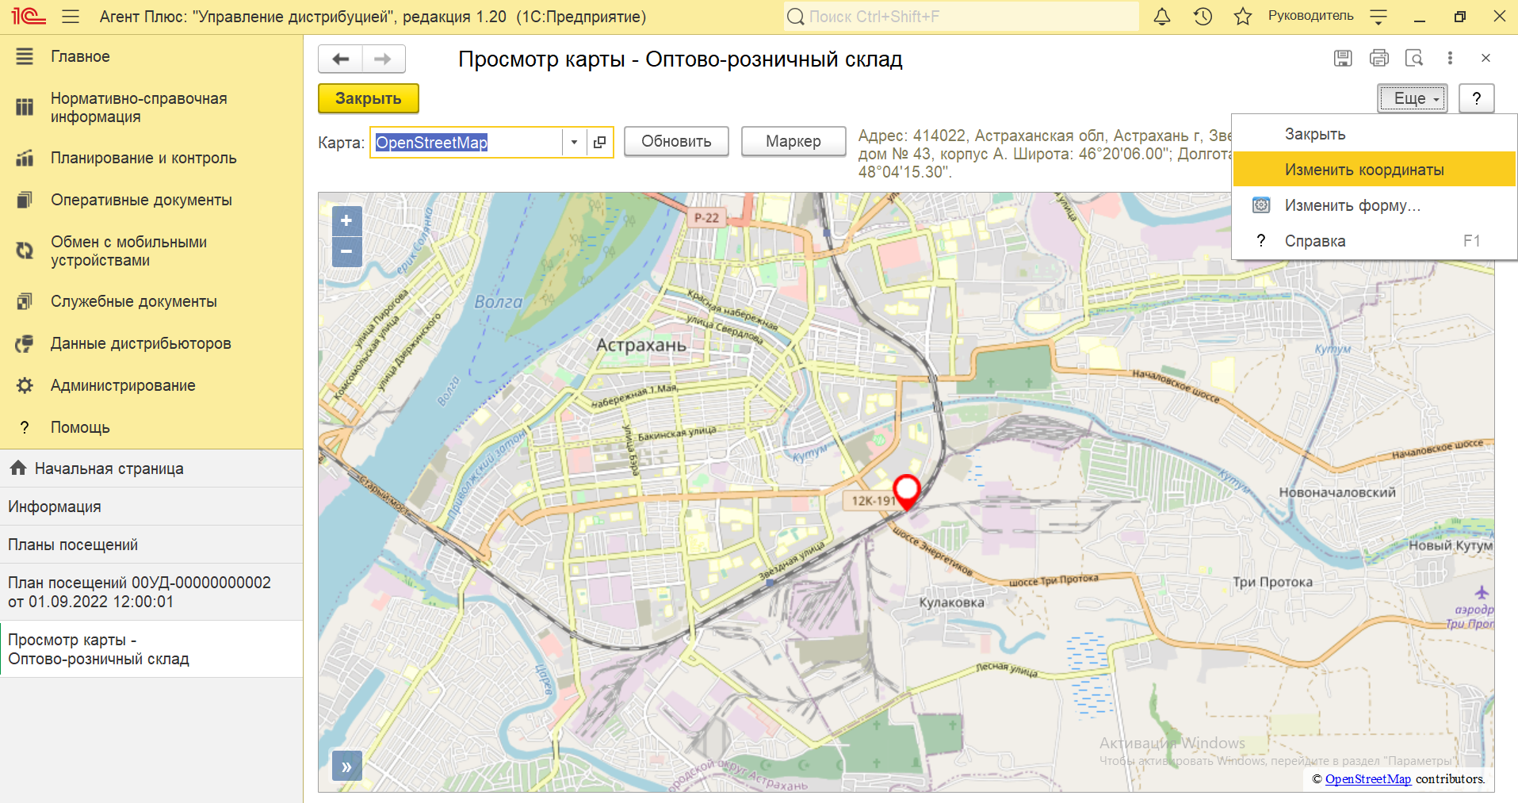Open print preview icon

1414,58
